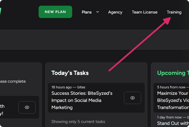Viewport: 189px width, 127px height.
Task: Click the green NEW PLAN button
Action: [x=55, y=12]
